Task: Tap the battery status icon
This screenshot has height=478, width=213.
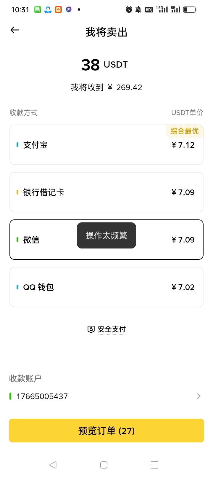Action: pyautogui.click(x=190, y=9)
